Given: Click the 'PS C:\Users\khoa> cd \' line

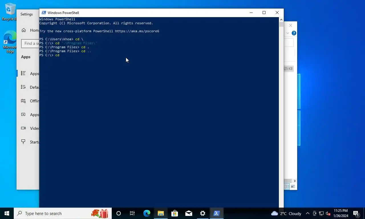Looking at the screenshot, I should coord(61,39).
